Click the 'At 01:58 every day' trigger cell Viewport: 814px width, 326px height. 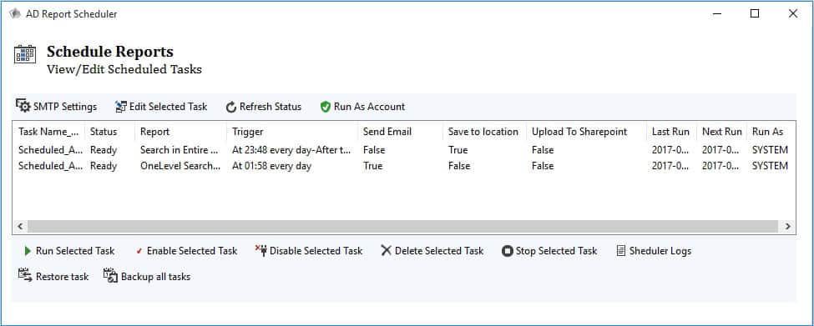point(271,166)
